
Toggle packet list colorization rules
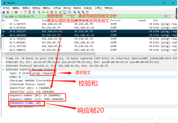click(69, 12)
